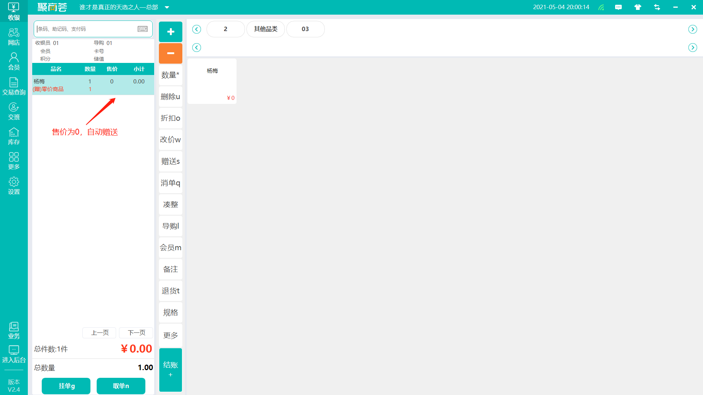Open the skin theme shirt icon
This screenshot has height=395, width=703.
click(638, 7)
